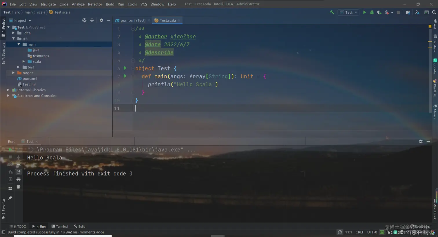438x237 pixels.
Task: Click the Rerun green arrow in the Run panel
Action: (x=10, y=150)
